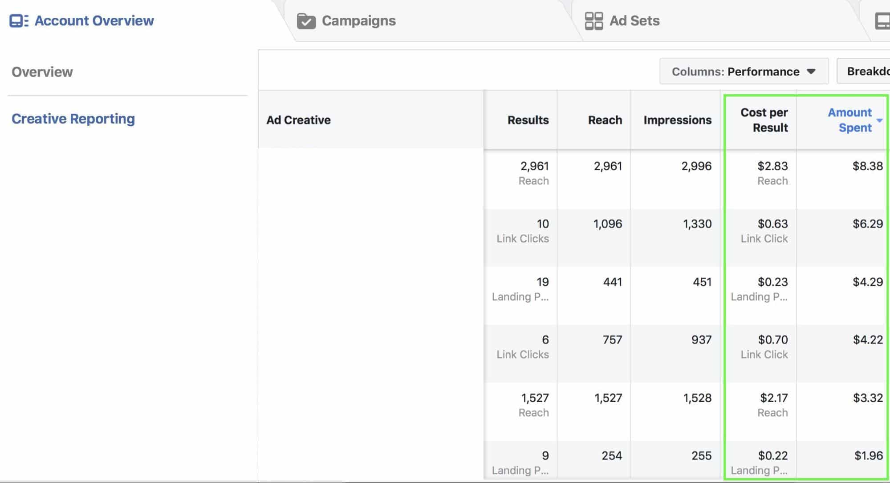
Task: Click the four-square icon beside Ad Sets
Action: pyautogui.click(x=593, y=20)
